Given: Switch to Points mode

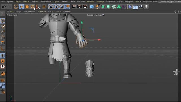Looking at the screenshot, I should point(3,32).
